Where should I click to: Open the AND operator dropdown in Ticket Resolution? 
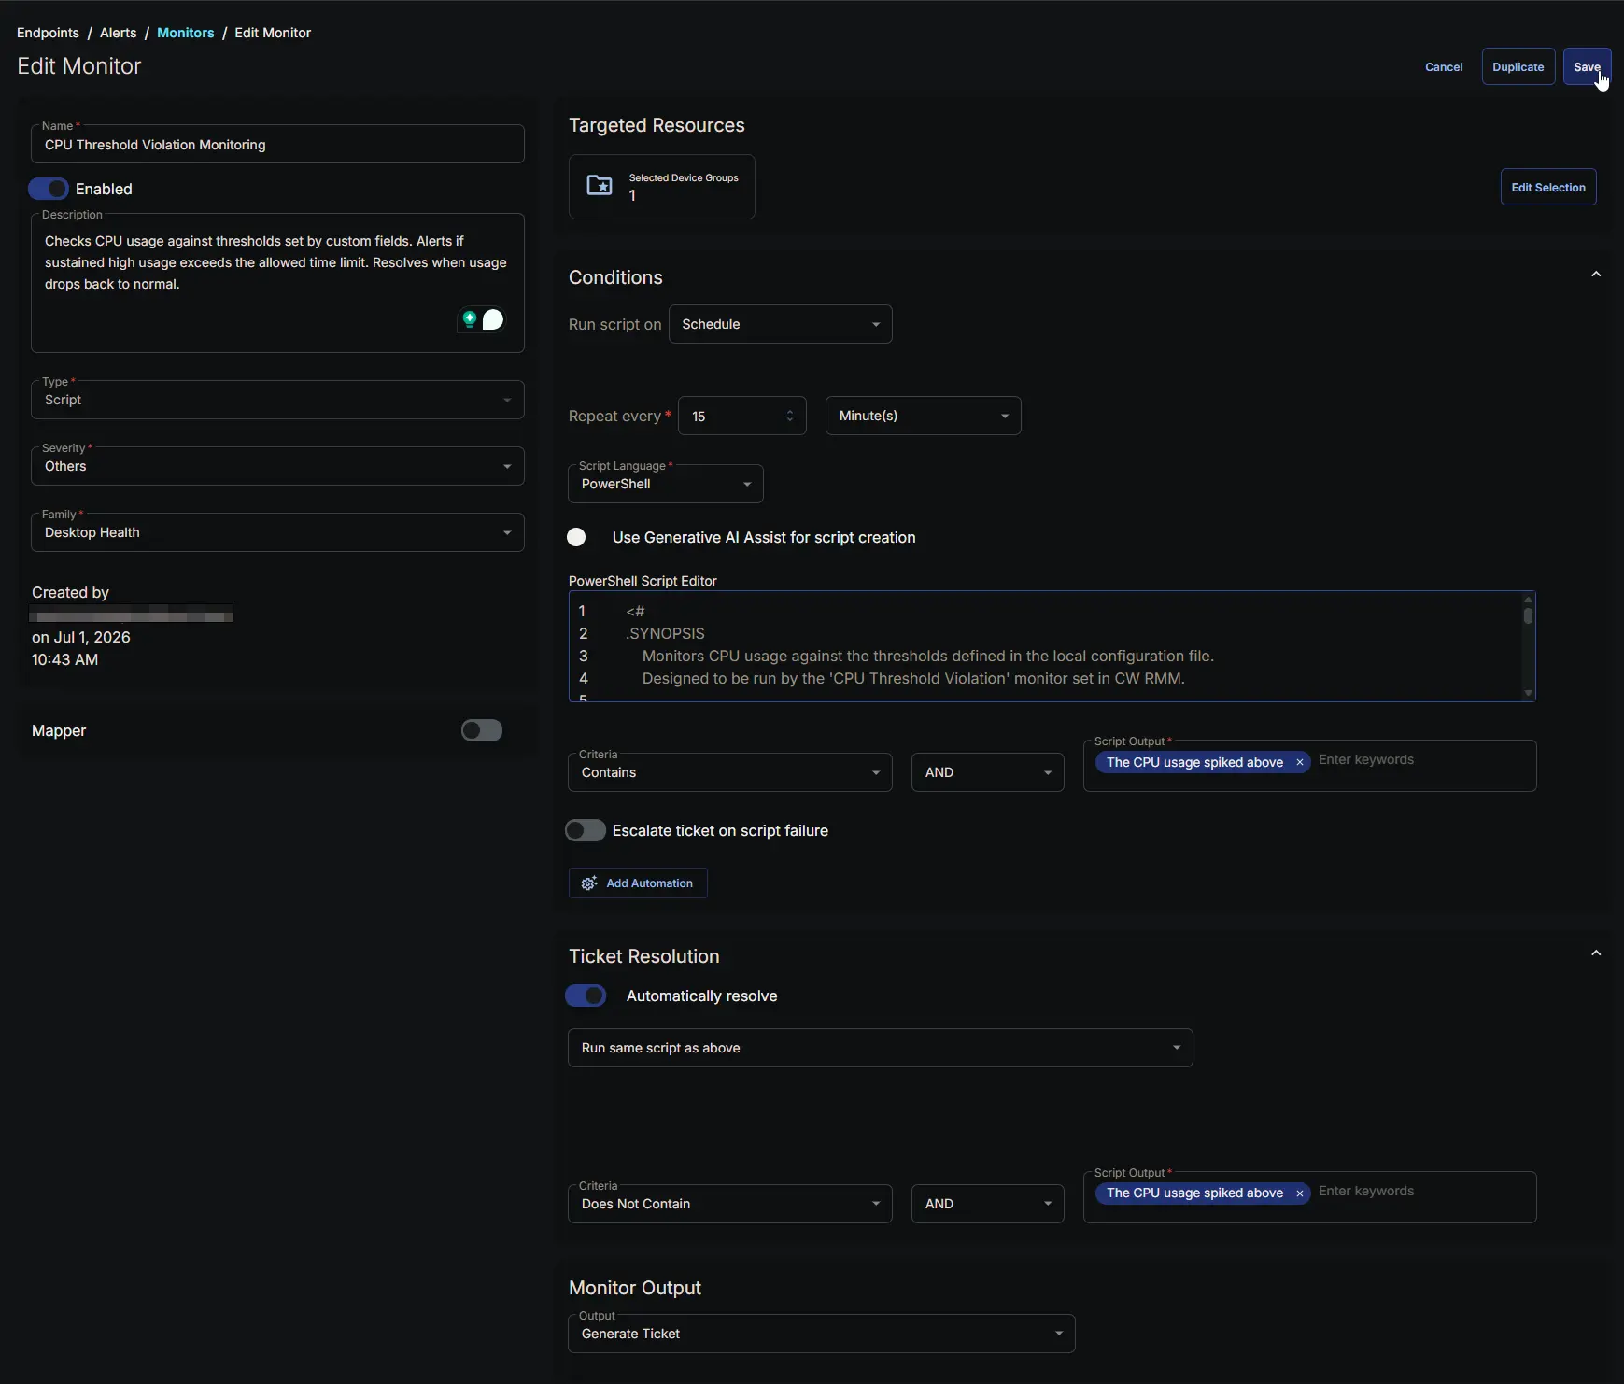tap(988, 1204)
